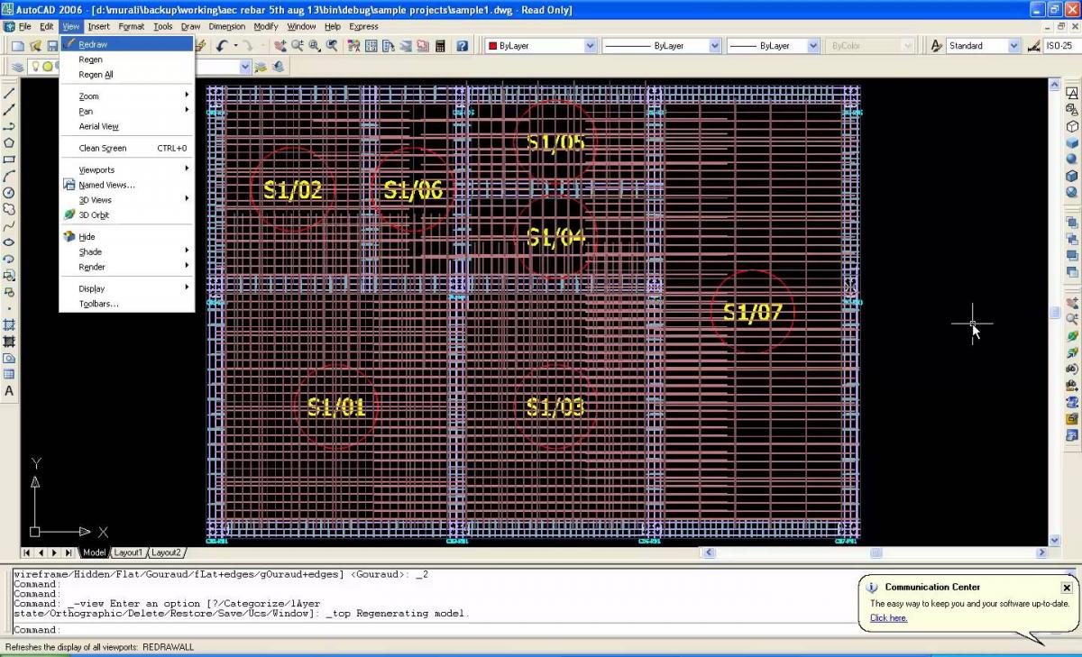This screenshot has width=1082, height=657.
Task: Select the Rectangle draw tool
Action: point(9,160)
